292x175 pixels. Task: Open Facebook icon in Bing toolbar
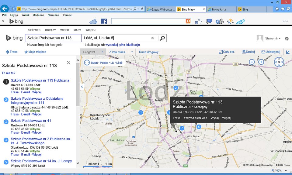[x=104, y=21]
